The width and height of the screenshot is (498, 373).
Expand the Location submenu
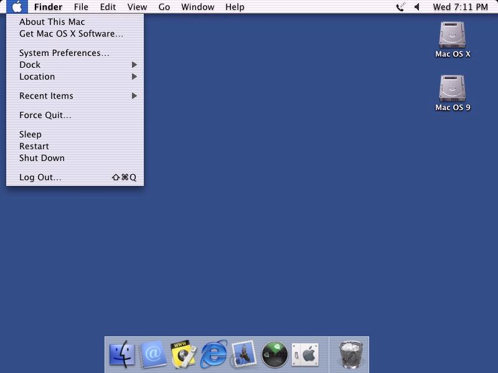click(x=75, y=76)
